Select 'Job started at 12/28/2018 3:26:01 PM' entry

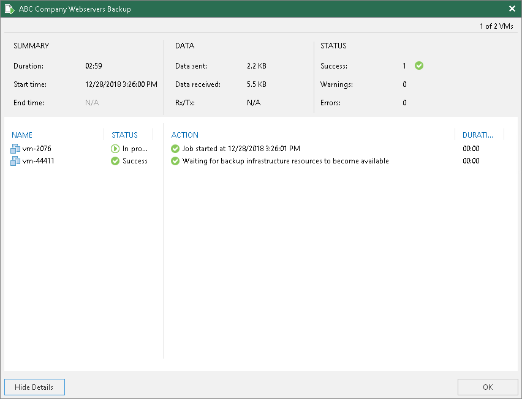point(241,149)
